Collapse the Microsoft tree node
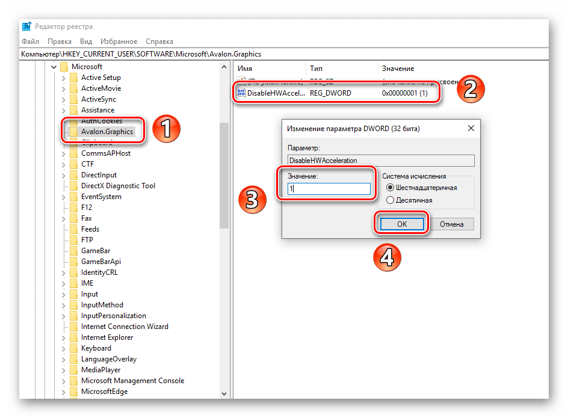This screenshot has height=418, width=568. 54,67
